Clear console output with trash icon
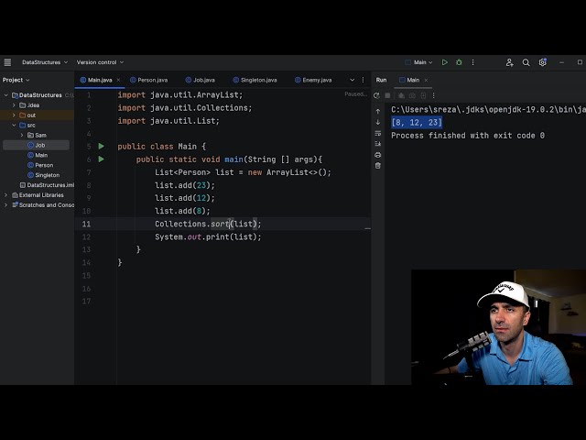 [x=378, y=165]
